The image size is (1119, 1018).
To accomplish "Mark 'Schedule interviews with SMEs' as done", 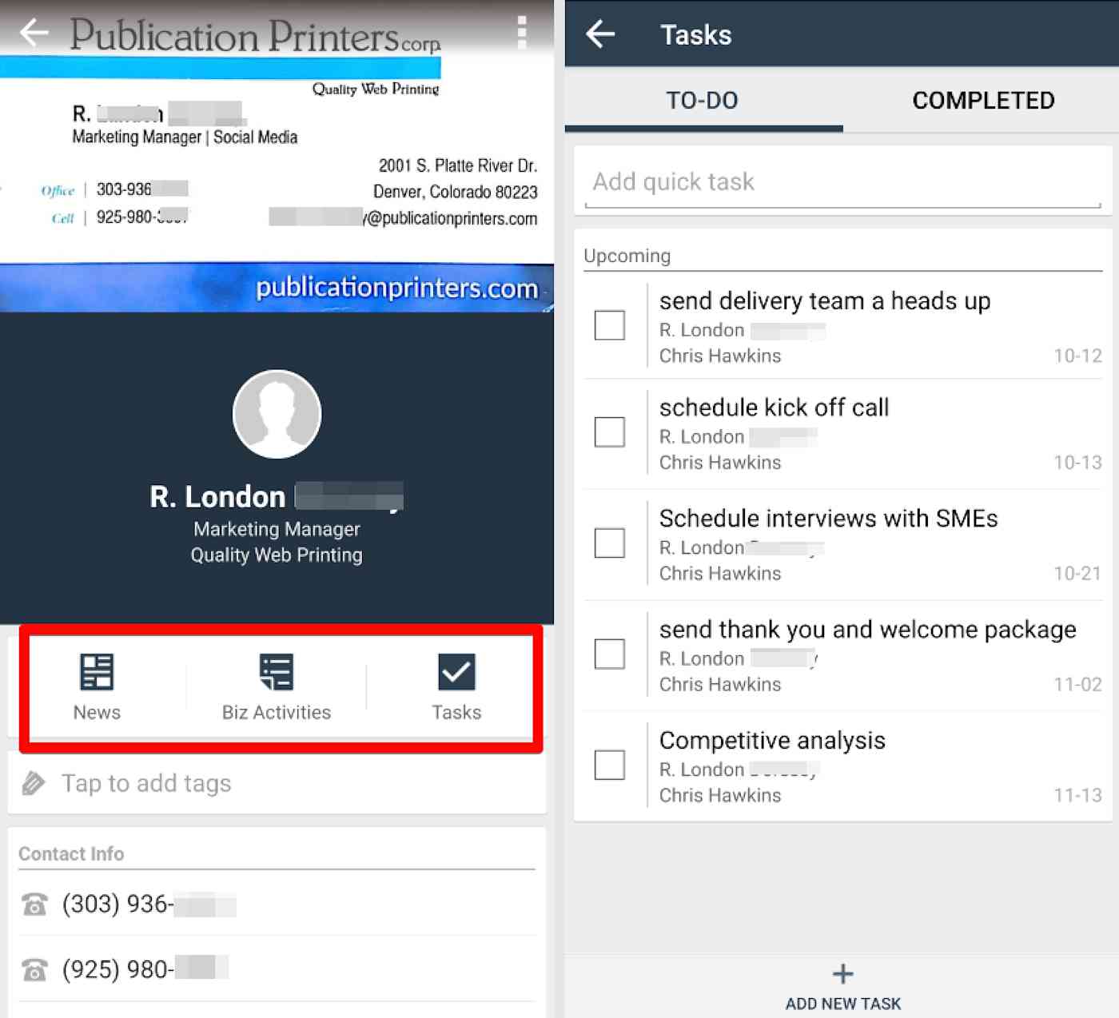I will tap(610, 543).
